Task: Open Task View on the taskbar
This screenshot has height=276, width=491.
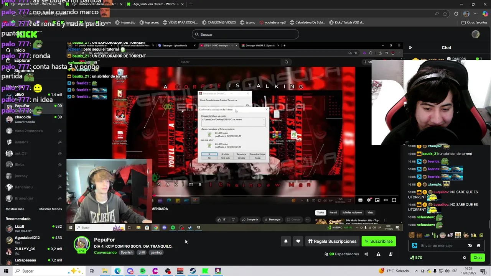Action: 92,271
